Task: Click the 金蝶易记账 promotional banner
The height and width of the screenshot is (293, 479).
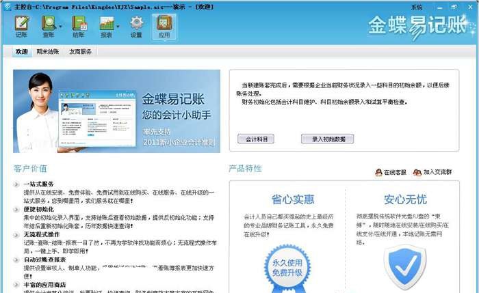Action: click(x=116, y=111)
